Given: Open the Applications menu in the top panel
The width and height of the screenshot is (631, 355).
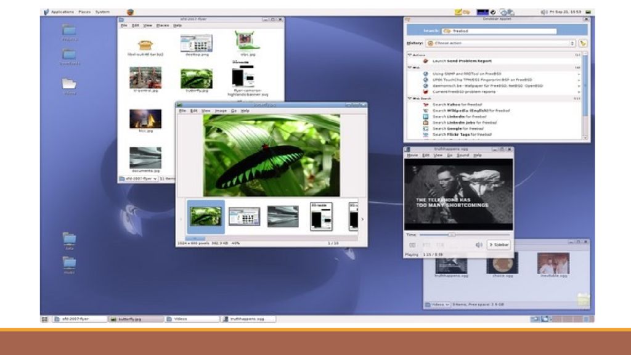Looking at the screenshot, I should (62, 12).
